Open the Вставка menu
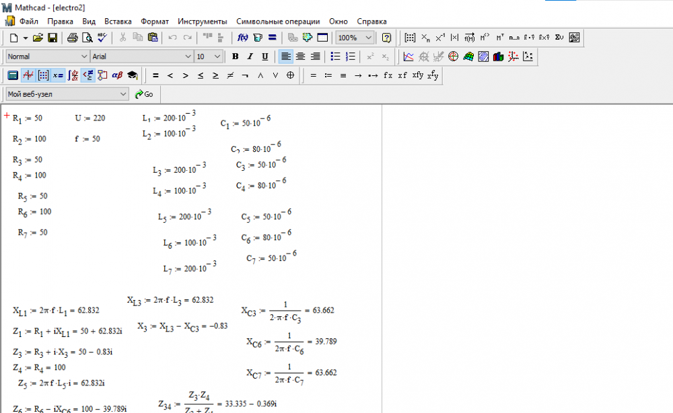 118,22
